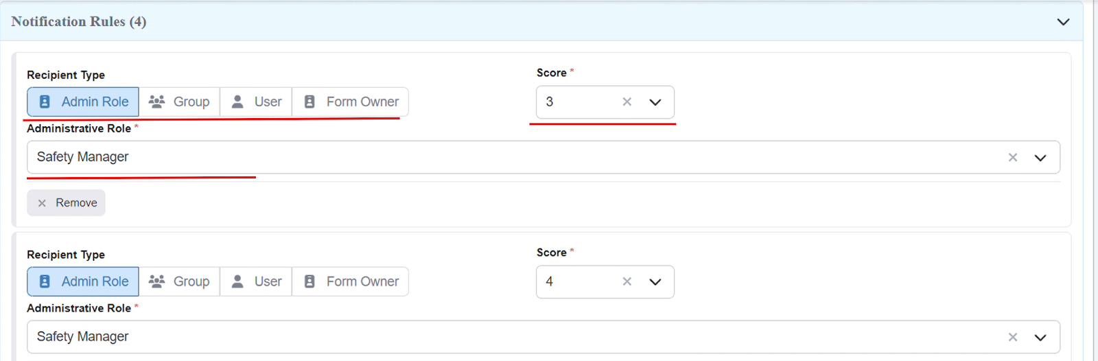Click Remove button on first rule
1098x361 pixels.
point(67,203)
